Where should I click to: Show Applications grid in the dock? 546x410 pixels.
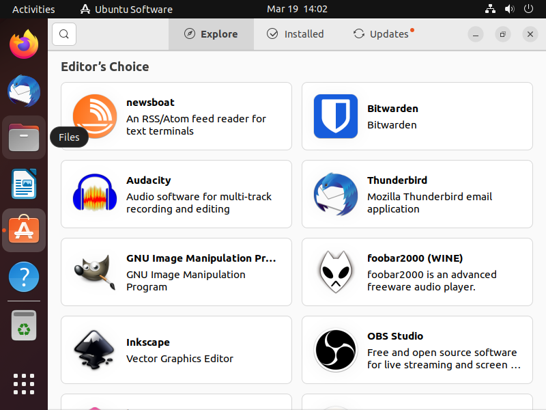tap(24, 384)
